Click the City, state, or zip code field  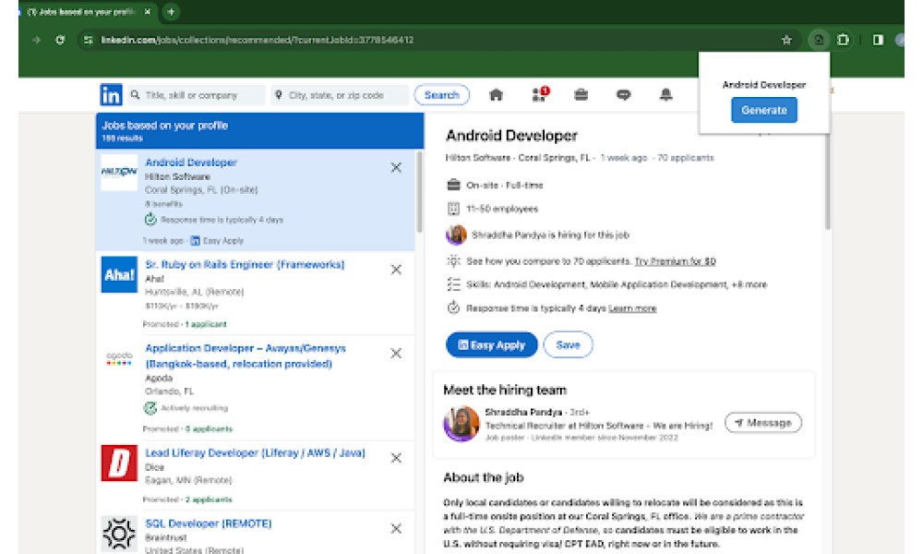click(x=341, y=95)
